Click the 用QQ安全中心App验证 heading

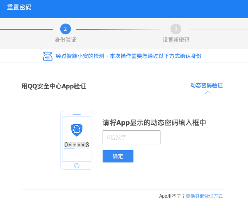(54, 86)
